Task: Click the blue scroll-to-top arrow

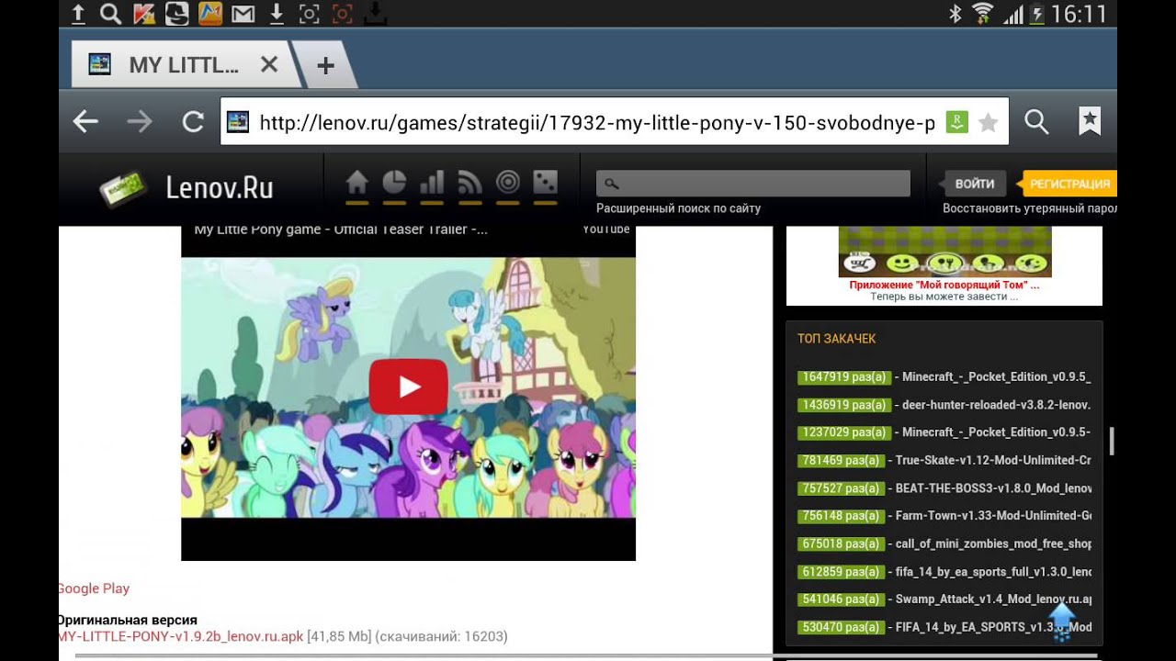Action: click(1062, 621)
